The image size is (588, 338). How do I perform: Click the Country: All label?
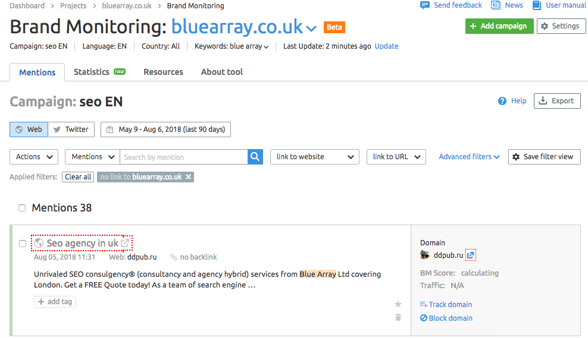161,46
